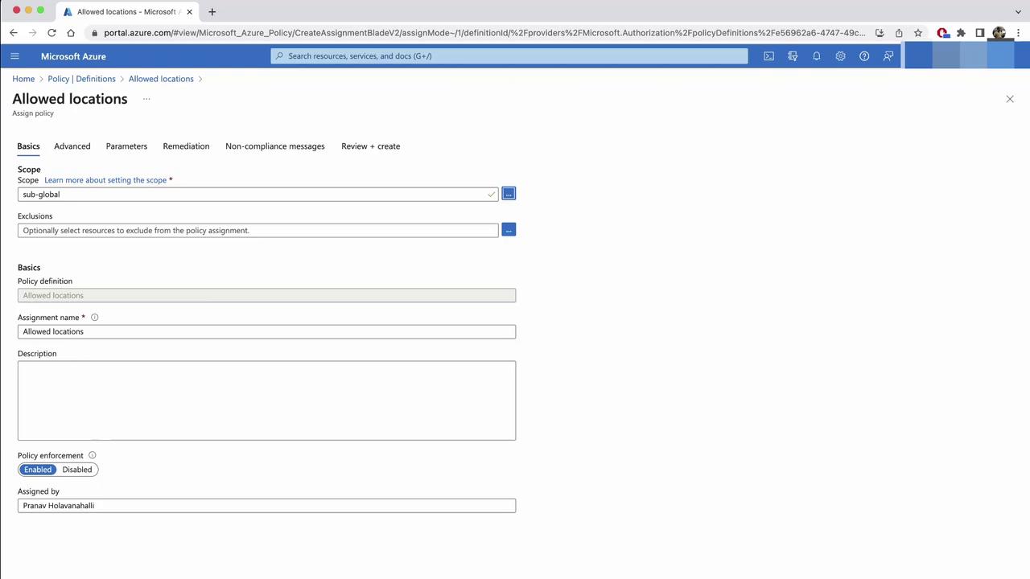The height and width of the screenshot is (579, 1030).
Task: Focus the Azure search resources box
Action: (x=509, y=56)
